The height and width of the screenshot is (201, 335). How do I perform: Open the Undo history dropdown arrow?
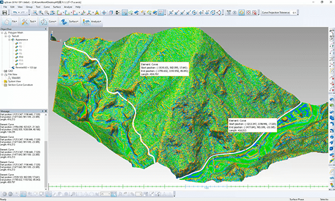(x=19, y=13)
